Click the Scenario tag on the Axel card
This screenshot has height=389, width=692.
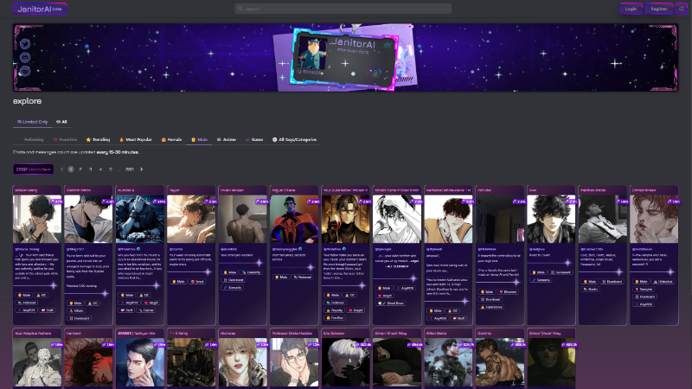point(541,280)
